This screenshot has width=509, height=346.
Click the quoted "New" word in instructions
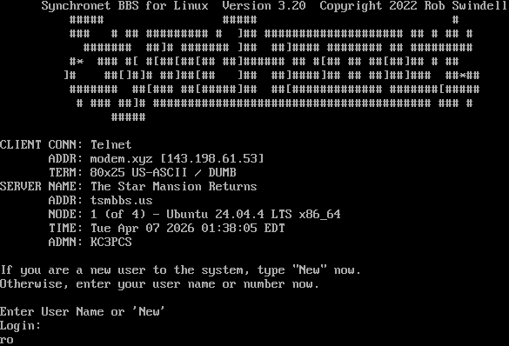(310, 269)
